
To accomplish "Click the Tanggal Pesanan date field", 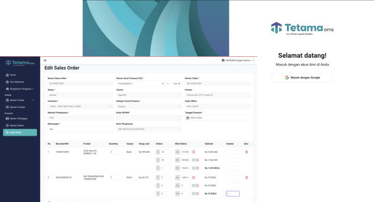I will (217, 118).
